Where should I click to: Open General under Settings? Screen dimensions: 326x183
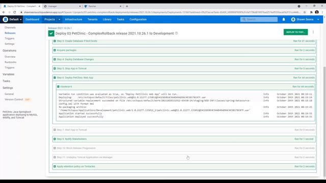click(9, 94)
